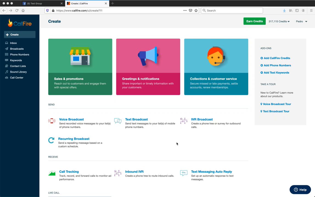Image resolution: width=315 pixels, height=197 pixels.
Task: Click the Firefox downloads arrow icon
Action: pos(284,10)
